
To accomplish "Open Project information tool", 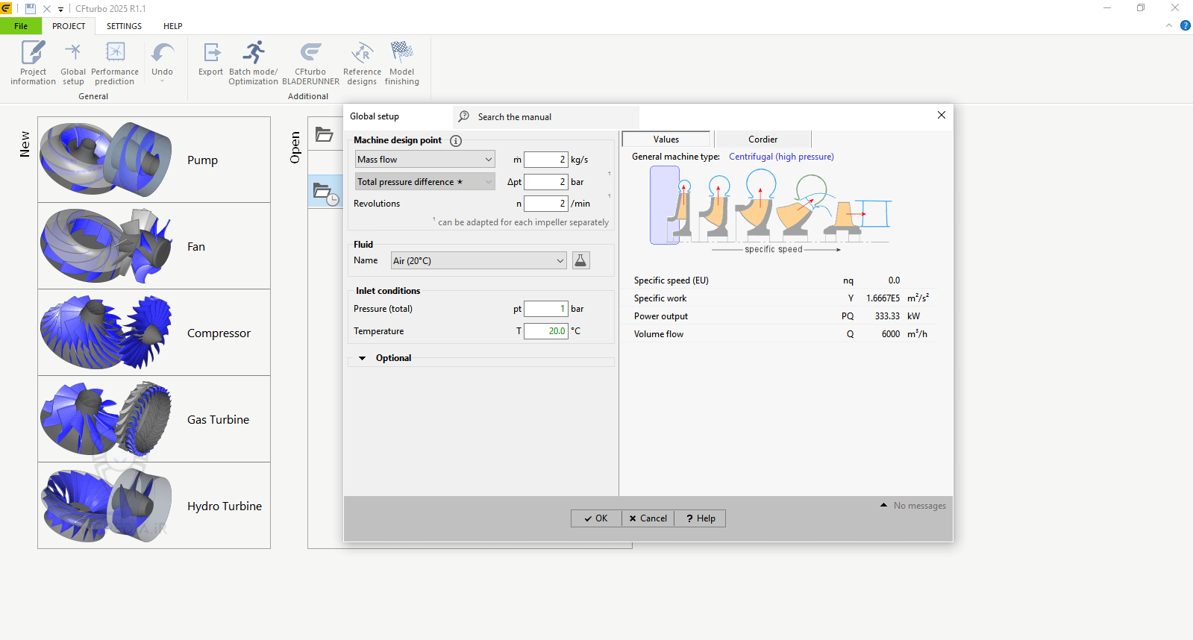I will pyautogui.click(x=33, y=63).
